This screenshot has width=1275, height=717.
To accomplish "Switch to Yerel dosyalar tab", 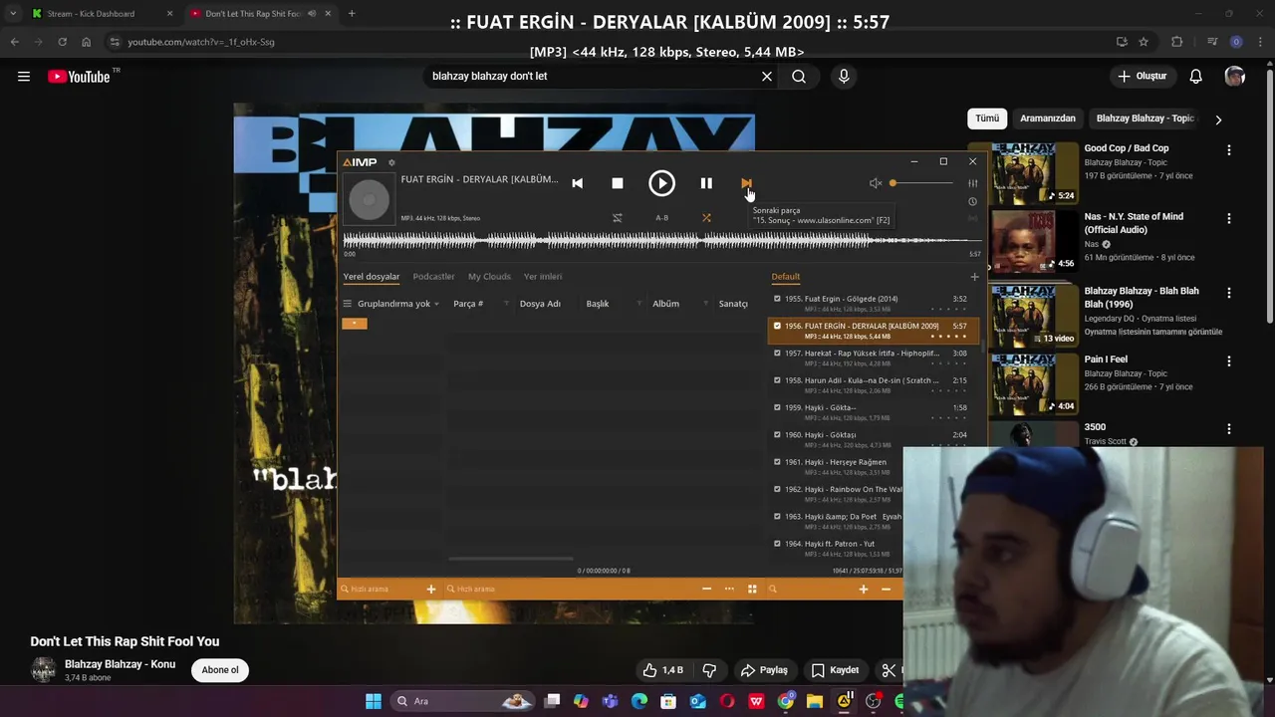I will [372, 277].
